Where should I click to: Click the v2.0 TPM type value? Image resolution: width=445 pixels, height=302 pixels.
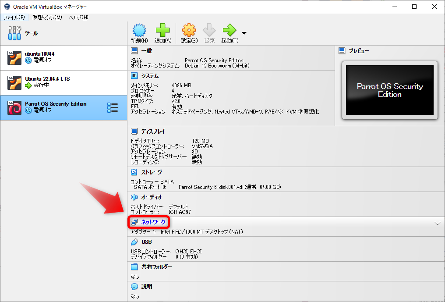pyautogui.click(x=176, y=101)
